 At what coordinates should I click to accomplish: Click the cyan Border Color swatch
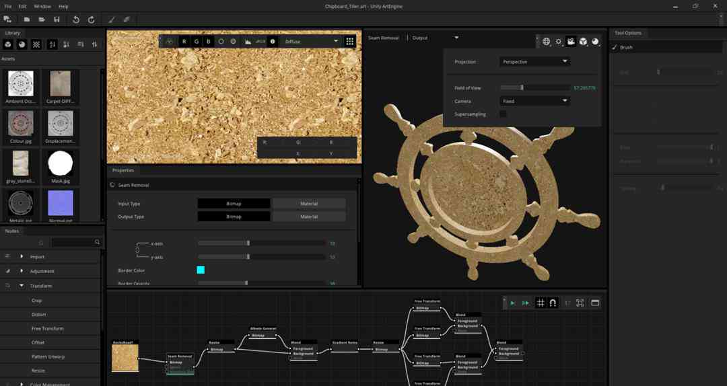(x=201, y=270)
